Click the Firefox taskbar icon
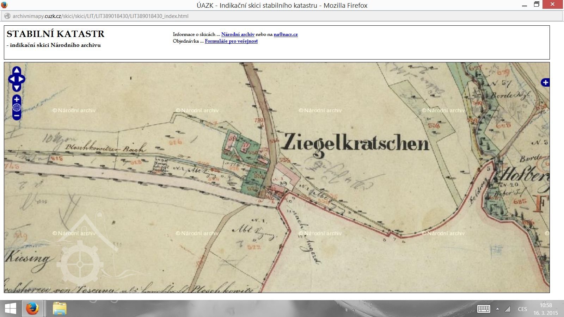 [32, 309]
